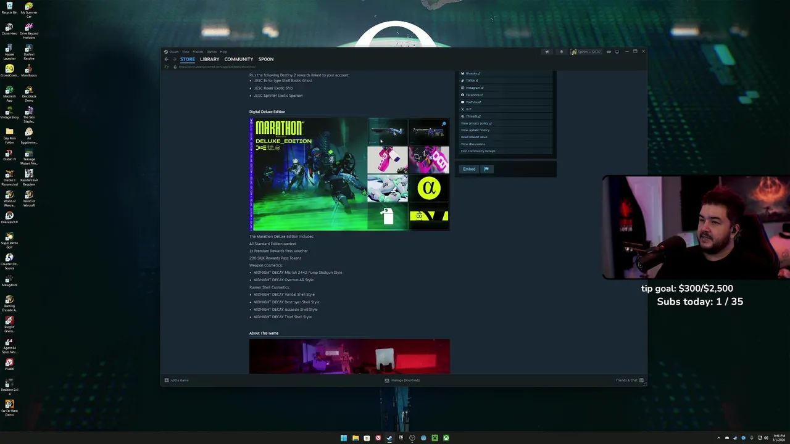Open Far Far West Demo shortcut
This screenshot has height=444, width=790.
point(9,408)
